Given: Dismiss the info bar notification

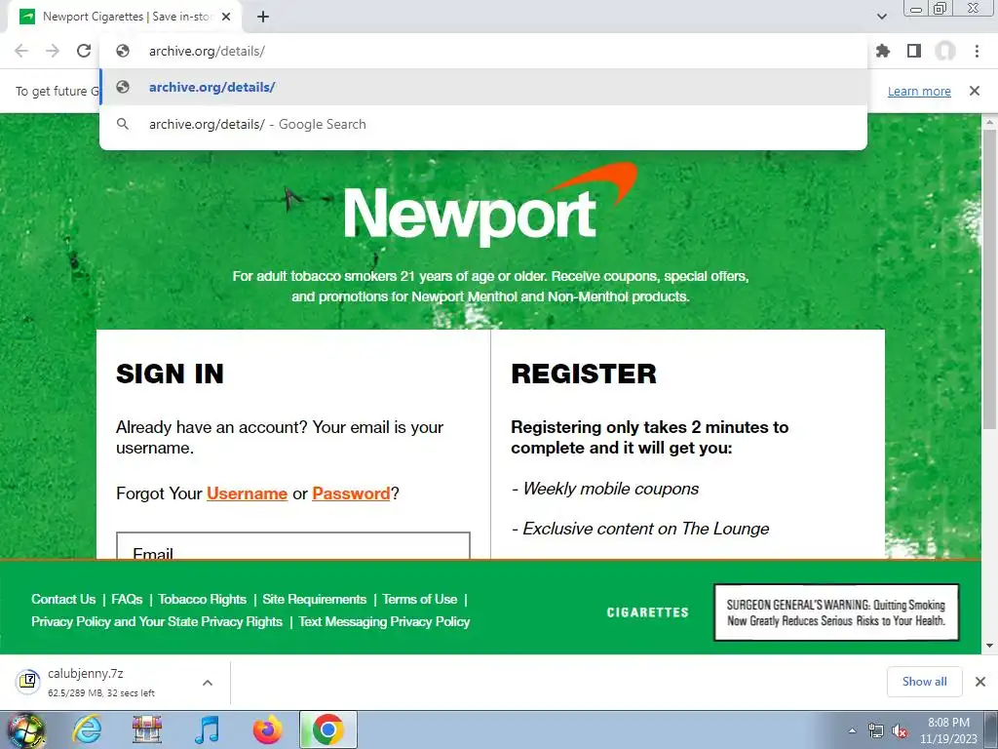Looking at the screenshot, I should tap(975, 91).
